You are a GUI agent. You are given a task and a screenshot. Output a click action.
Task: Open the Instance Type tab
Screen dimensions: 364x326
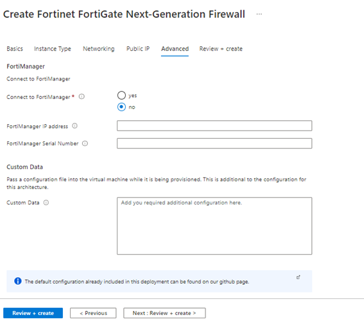pos(53,49)
